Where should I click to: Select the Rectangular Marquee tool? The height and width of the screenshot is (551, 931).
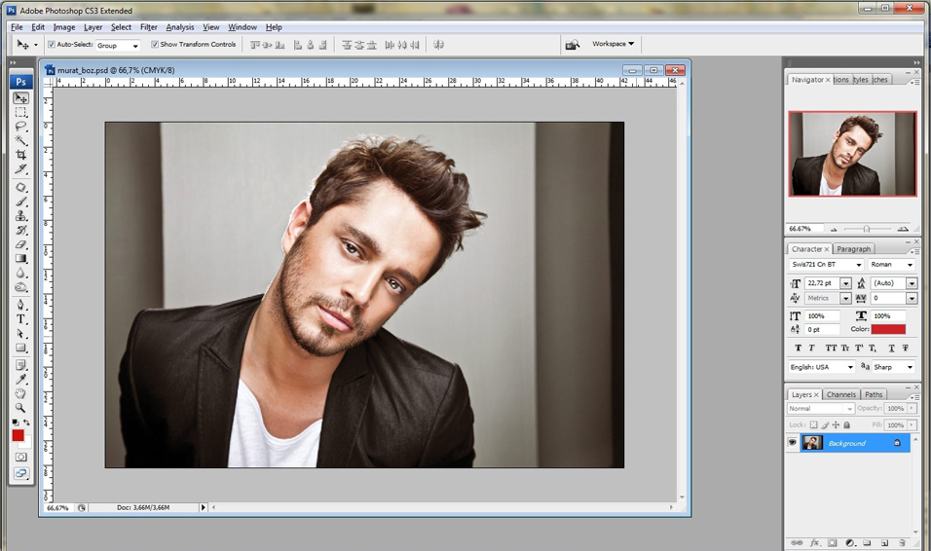click(x=20, y=113)
